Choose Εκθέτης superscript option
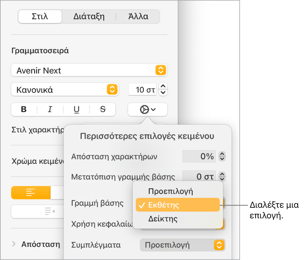The height and width of the screenshot is (260, 304). point(178,205)
